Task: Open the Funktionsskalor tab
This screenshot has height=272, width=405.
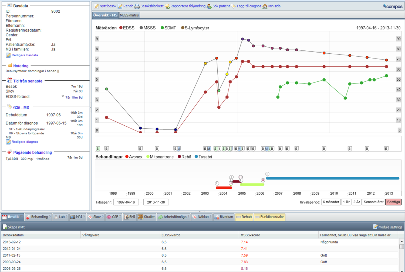Action: coord(269,217)
